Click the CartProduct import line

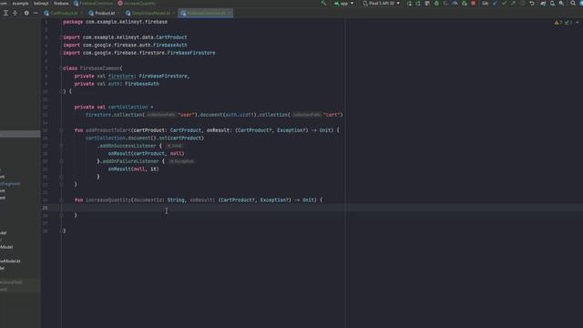(x=125, y=37)
